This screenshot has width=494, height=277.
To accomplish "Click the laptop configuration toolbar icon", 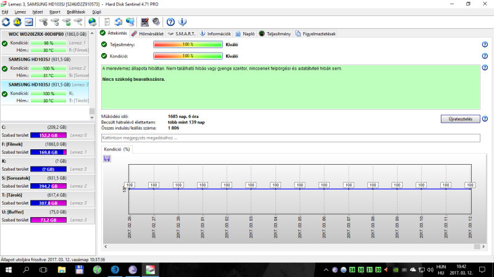I will click(144, 22).
